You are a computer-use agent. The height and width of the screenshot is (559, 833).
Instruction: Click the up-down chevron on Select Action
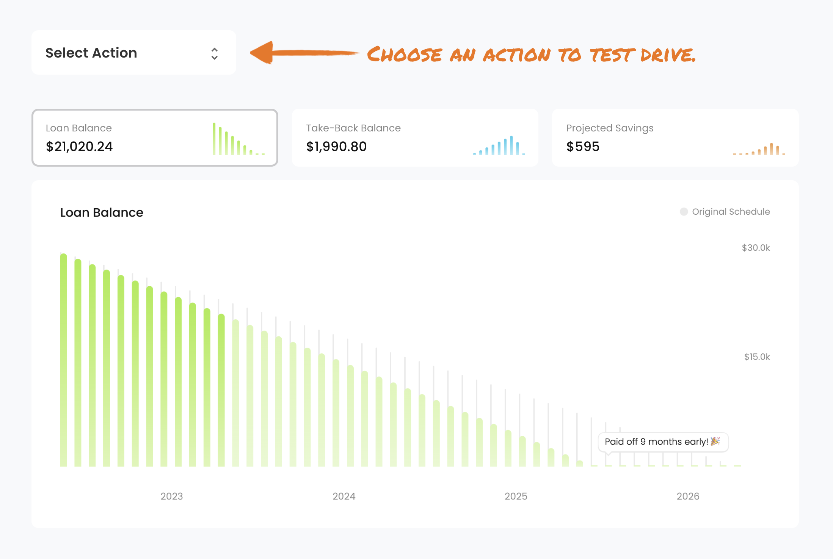[x=214, y=53]
